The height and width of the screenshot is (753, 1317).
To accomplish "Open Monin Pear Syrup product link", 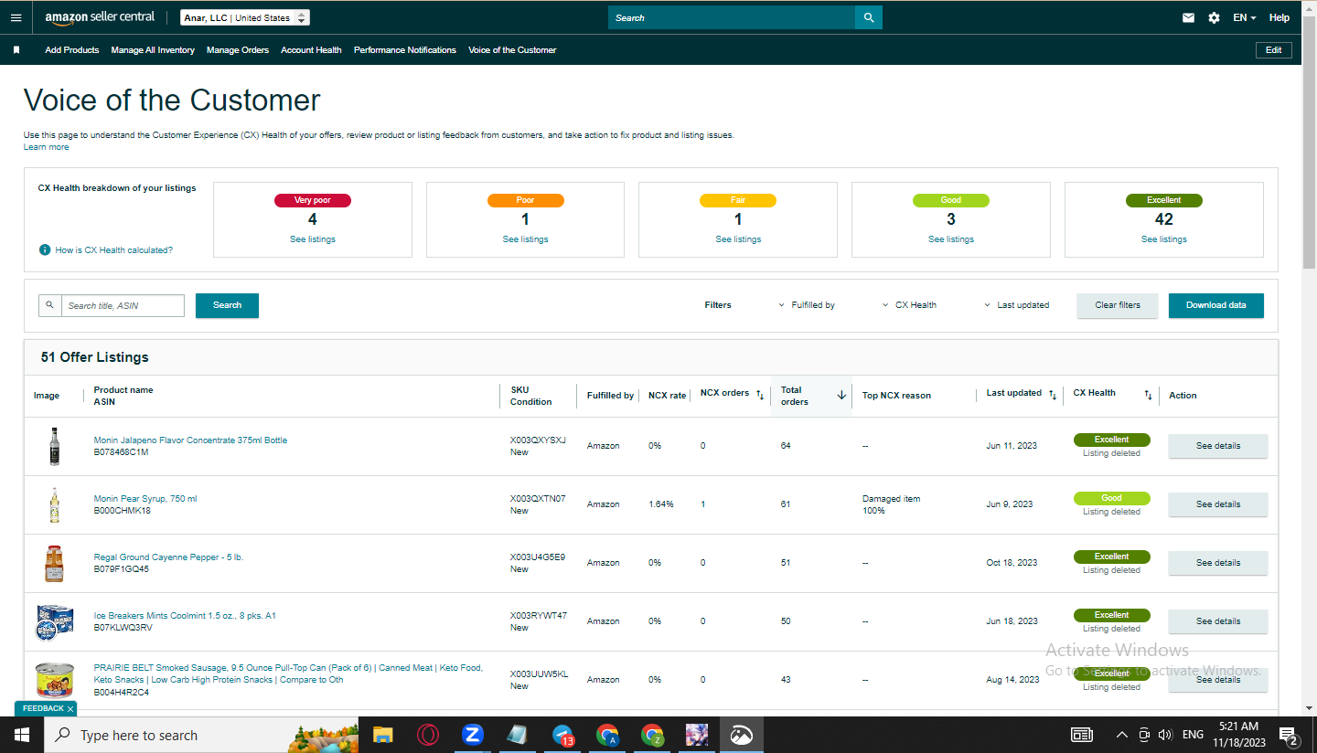I will click(x=145, y=499).
